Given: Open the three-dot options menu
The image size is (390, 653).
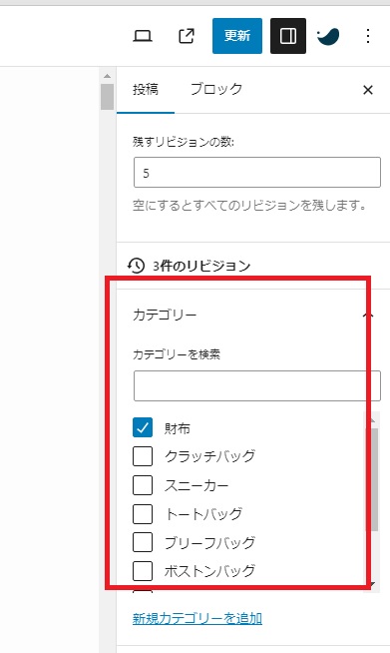Looking at the screenshot, I should (x=368, y=36).
